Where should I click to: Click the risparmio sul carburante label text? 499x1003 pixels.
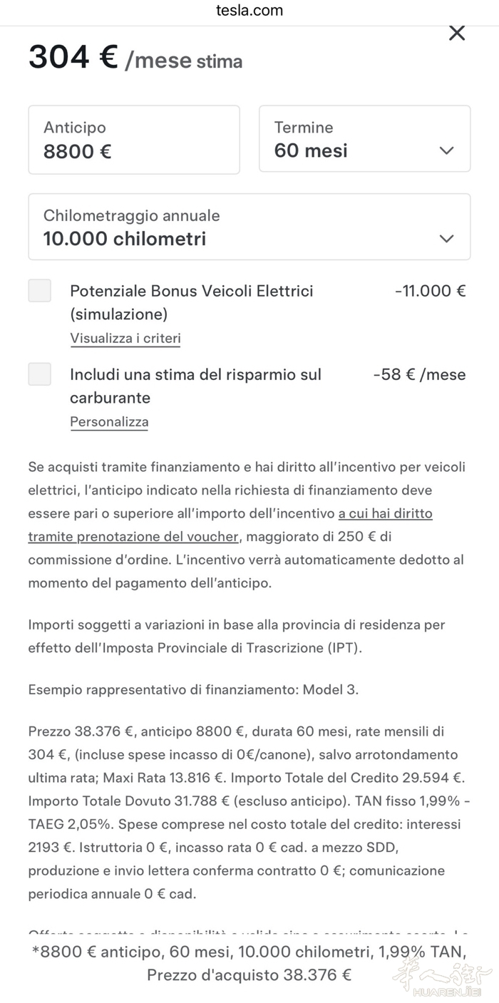[195, 386]
